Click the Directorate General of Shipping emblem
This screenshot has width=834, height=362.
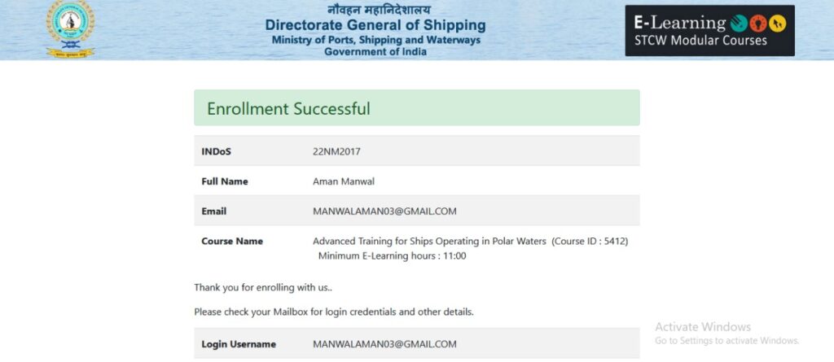point(70,30)
